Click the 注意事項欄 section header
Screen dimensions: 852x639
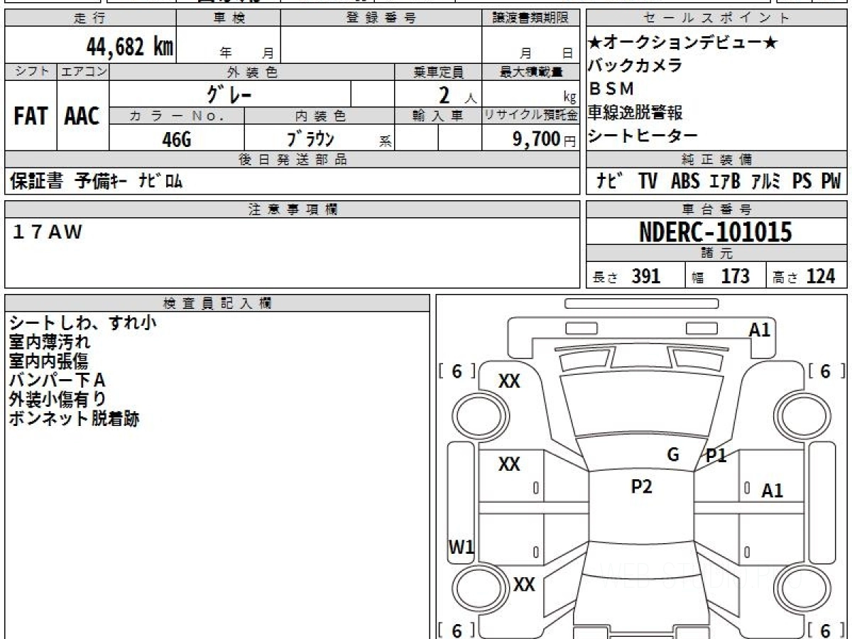pyautogui.click(x=292, y=209)
